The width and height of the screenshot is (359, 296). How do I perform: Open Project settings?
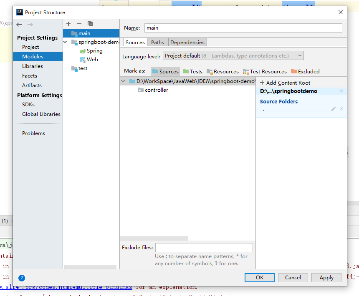click(30, 47)
